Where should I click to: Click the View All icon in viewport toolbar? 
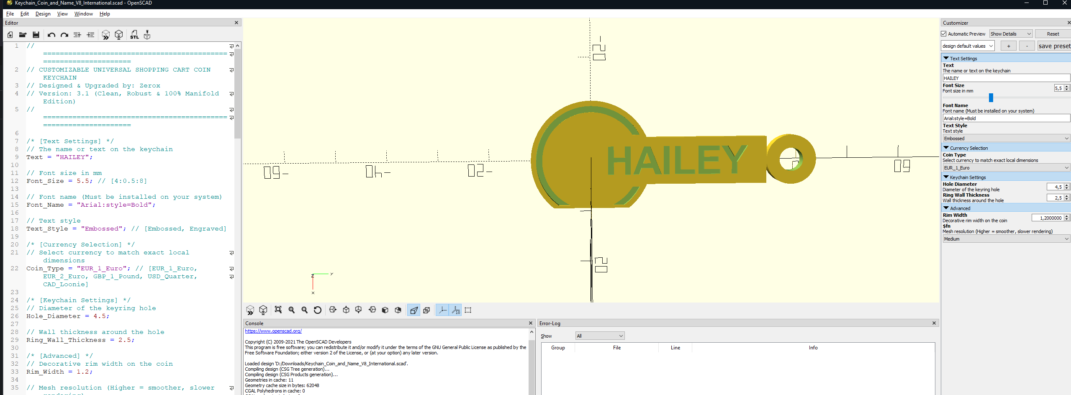(x=278, y=310)
